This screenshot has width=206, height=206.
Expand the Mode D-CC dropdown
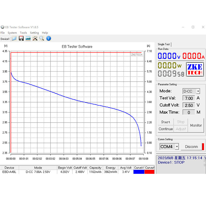198,91
